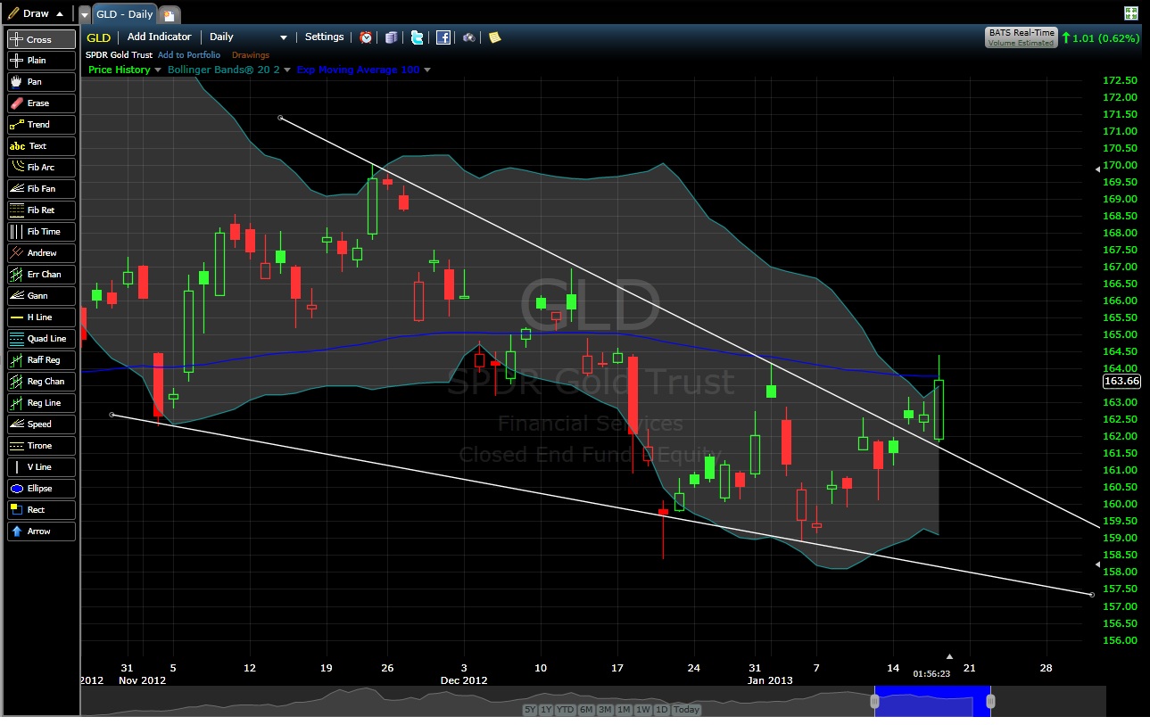Click Add to Portfolio link
The height and width of the screenshot is (725, 1150).
point(189,55)
